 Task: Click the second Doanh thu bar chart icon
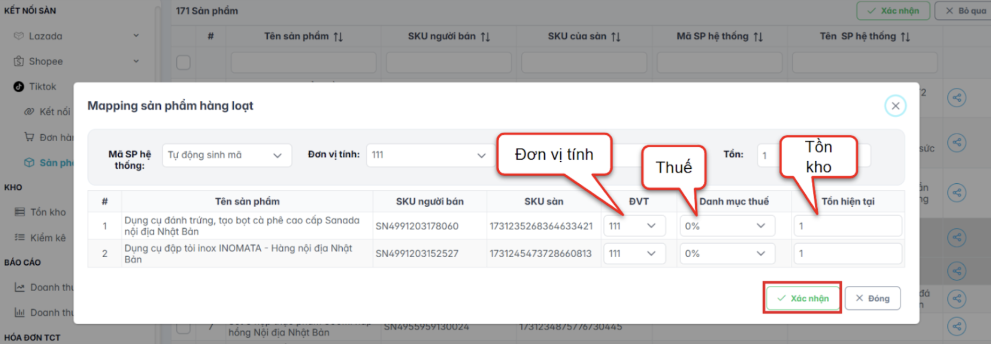(20, 312)
